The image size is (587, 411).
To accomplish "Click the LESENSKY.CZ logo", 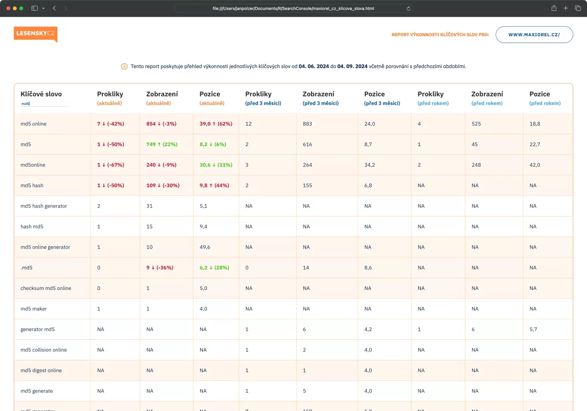I will (x=36, y=34).
